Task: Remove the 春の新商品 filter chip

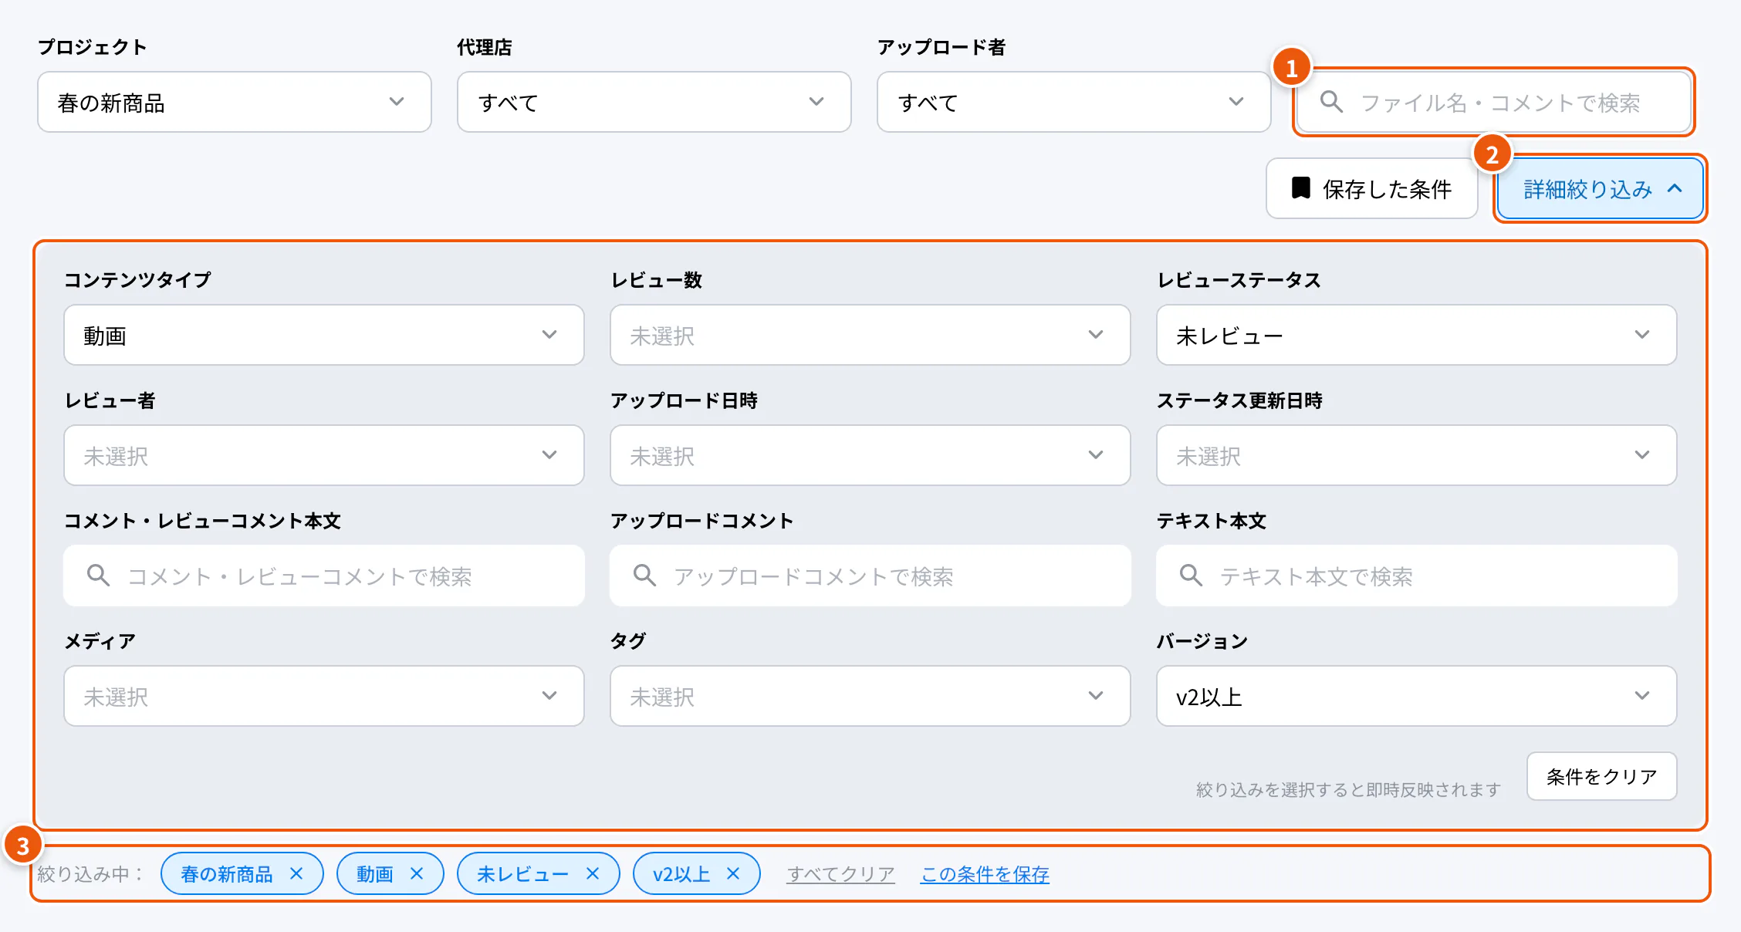Action: click(296, 873)
